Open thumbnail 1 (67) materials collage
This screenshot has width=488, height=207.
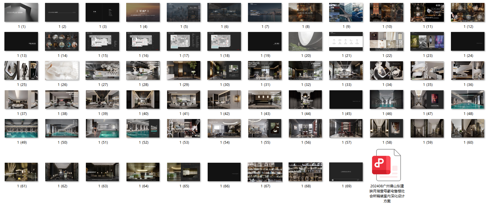pos(265,172)
